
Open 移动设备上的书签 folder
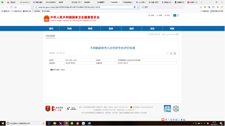(x=217, y=11)
